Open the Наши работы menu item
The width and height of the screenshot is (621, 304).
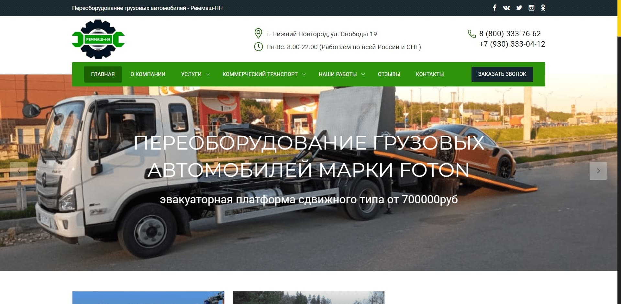338,74
